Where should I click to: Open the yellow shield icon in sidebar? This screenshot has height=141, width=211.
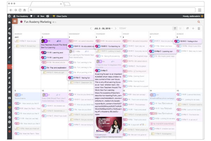click(9, 108)
